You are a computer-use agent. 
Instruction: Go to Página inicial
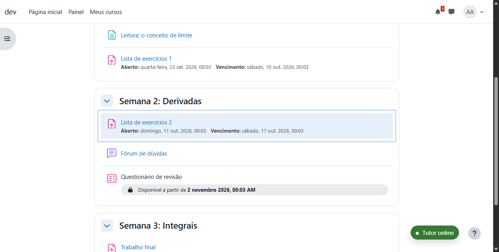[46, 12]
